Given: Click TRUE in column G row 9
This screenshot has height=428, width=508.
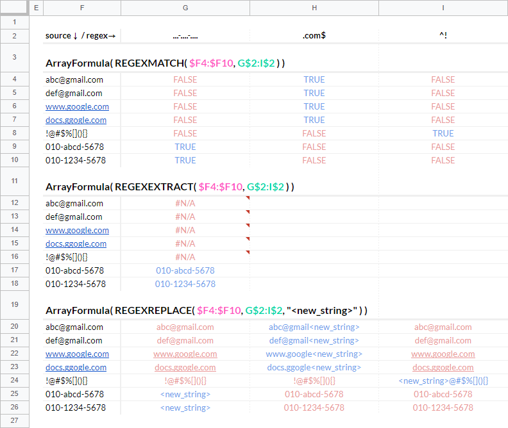Looking at the screenshot, I should coord(185,147).
